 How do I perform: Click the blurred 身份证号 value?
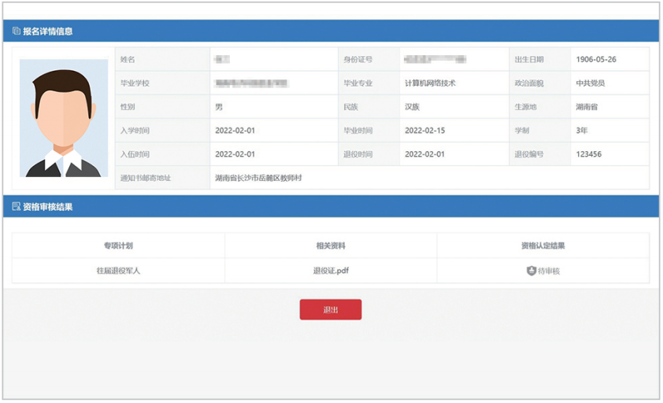coord(434,60)
